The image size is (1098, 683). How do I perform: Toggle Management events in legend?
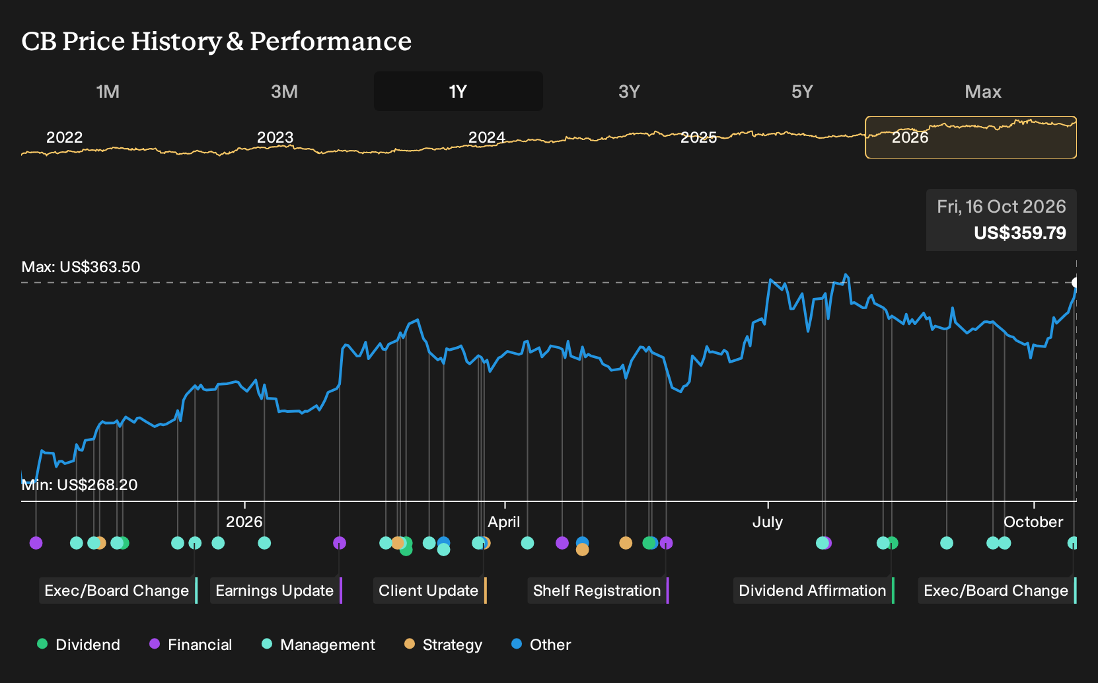coord(318,645)
